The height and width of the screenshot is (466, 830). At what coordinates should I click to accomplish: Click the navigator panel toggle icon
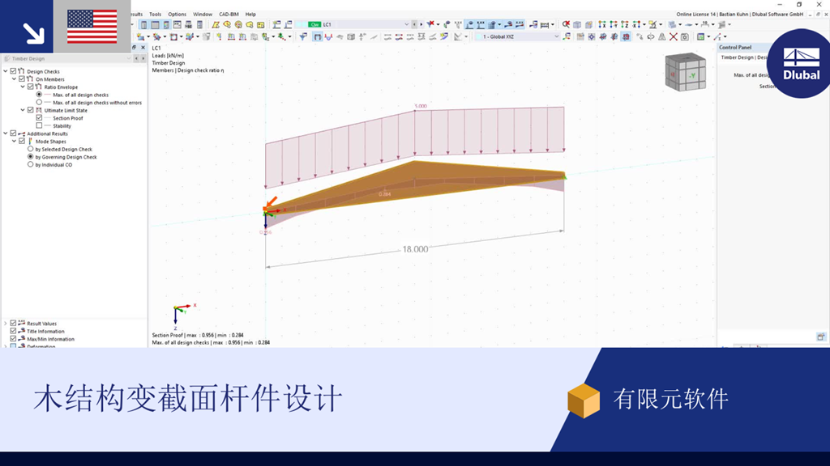point(143,24)
